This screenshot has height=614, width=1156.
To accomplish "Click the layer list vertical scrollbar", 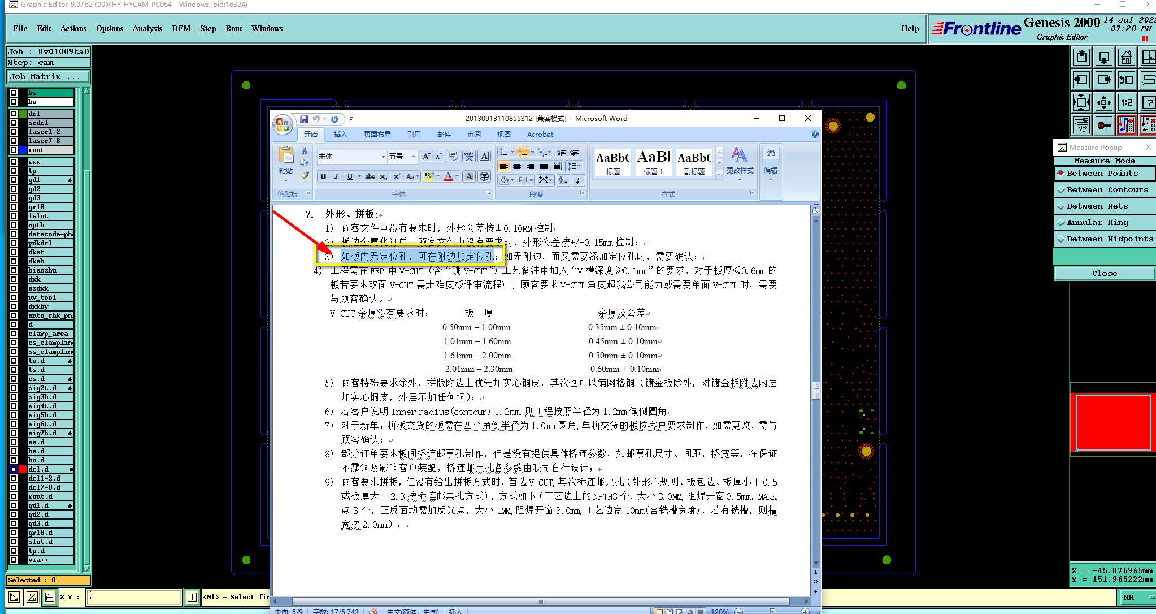I will click(x=86, y=330).
